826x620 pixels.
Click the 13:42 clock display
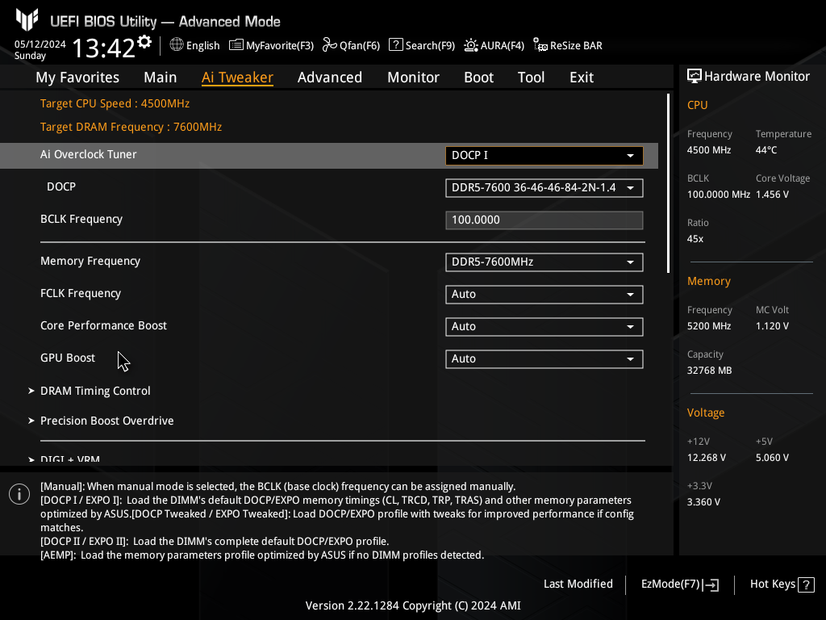(x=104, y=48)
